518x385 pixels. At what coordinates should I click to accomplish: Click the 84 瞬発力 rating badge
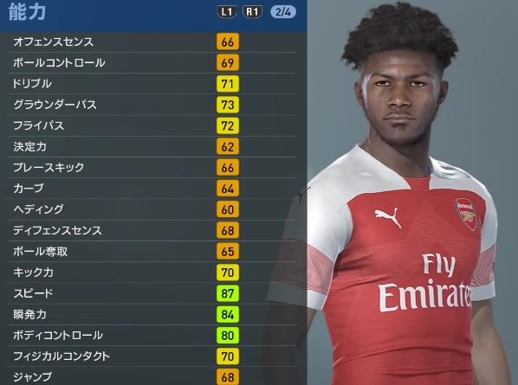[228, 314]
